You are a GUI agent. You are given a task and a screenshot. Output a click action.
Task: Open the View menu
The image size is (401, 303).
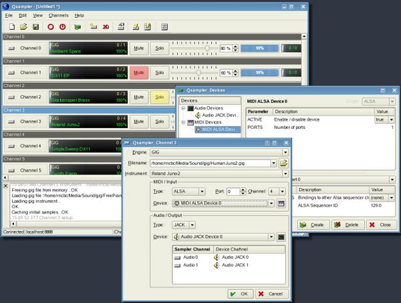38,15
